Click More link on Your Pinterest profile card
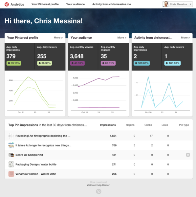 click(x=58, y=37)
